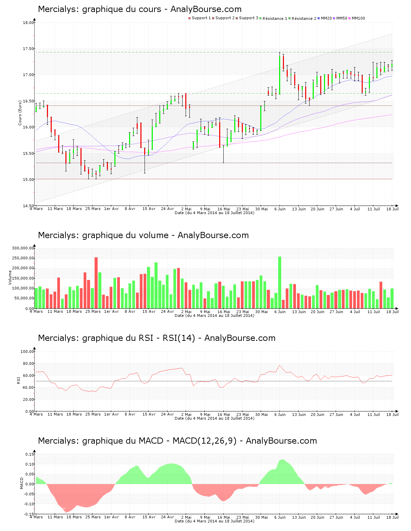Click the '13 Juin' date on RSI chart
The image size is (411, 531).
click(299, 414)
